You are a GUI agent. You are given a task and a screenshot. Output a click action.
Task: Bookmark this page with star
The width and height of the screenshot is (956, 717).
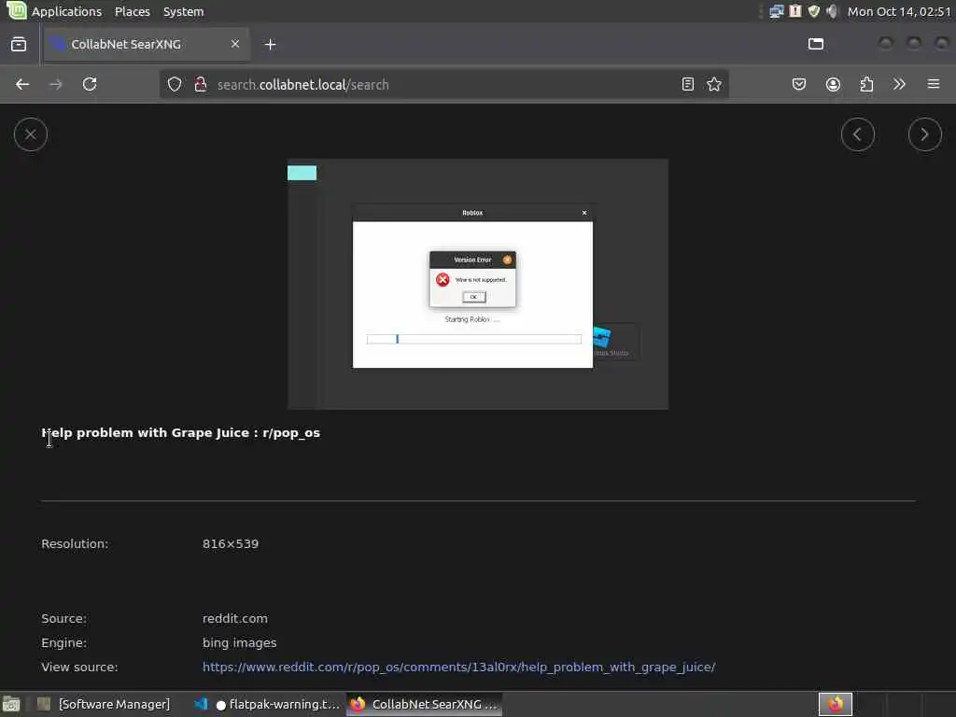[x=714, y=84]
